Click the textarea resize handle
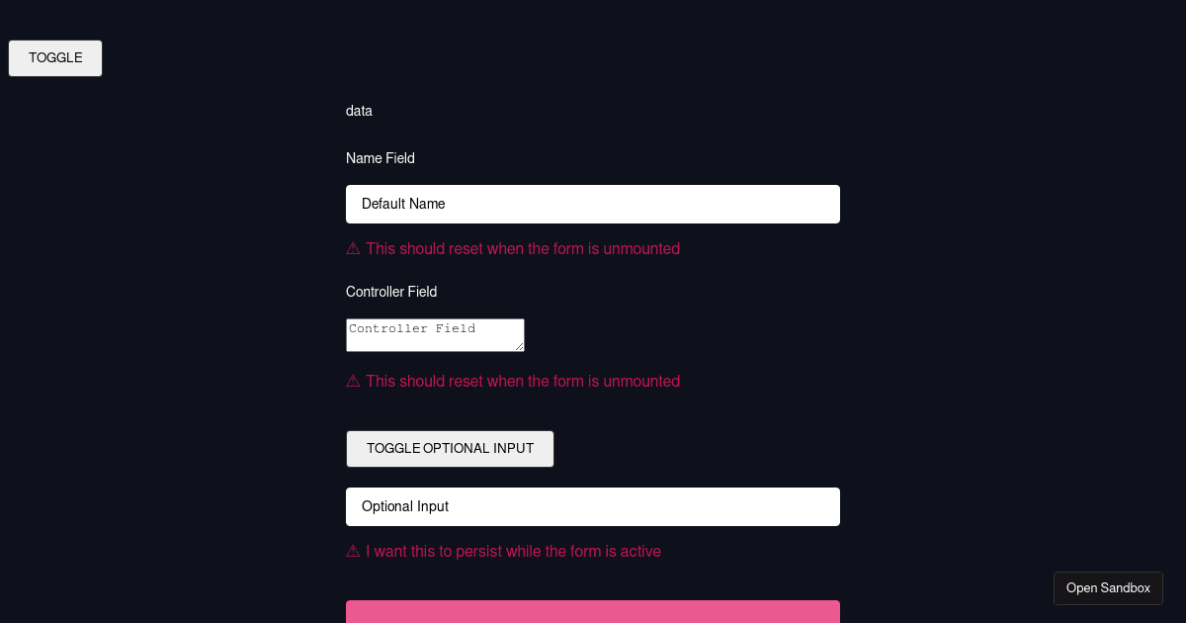Viewport: 1186px width, 623px height. [x=520, y=348]
